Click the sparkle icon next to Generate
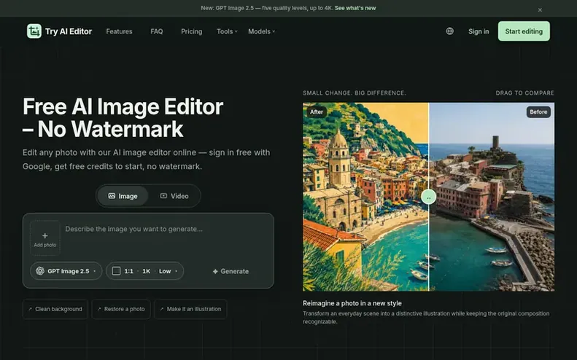The height and width of the screenshot is (360, 577). point(215,271)
